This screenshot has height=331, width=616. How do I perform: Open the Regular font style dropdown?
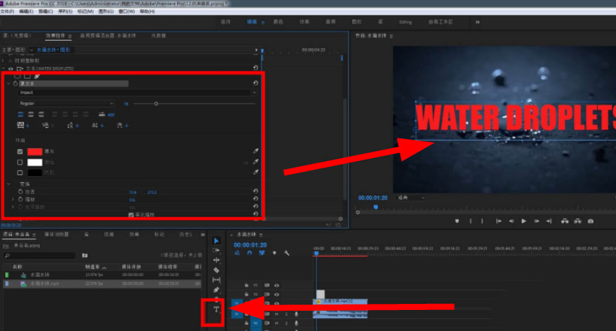[66, 103]
